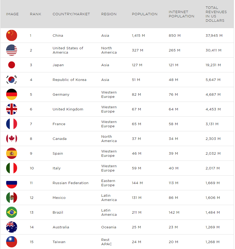Image resolution: width=235 pixels, height=249 pixels.
Task: Sort table by POPULATION header
Action: pos(145,14)
